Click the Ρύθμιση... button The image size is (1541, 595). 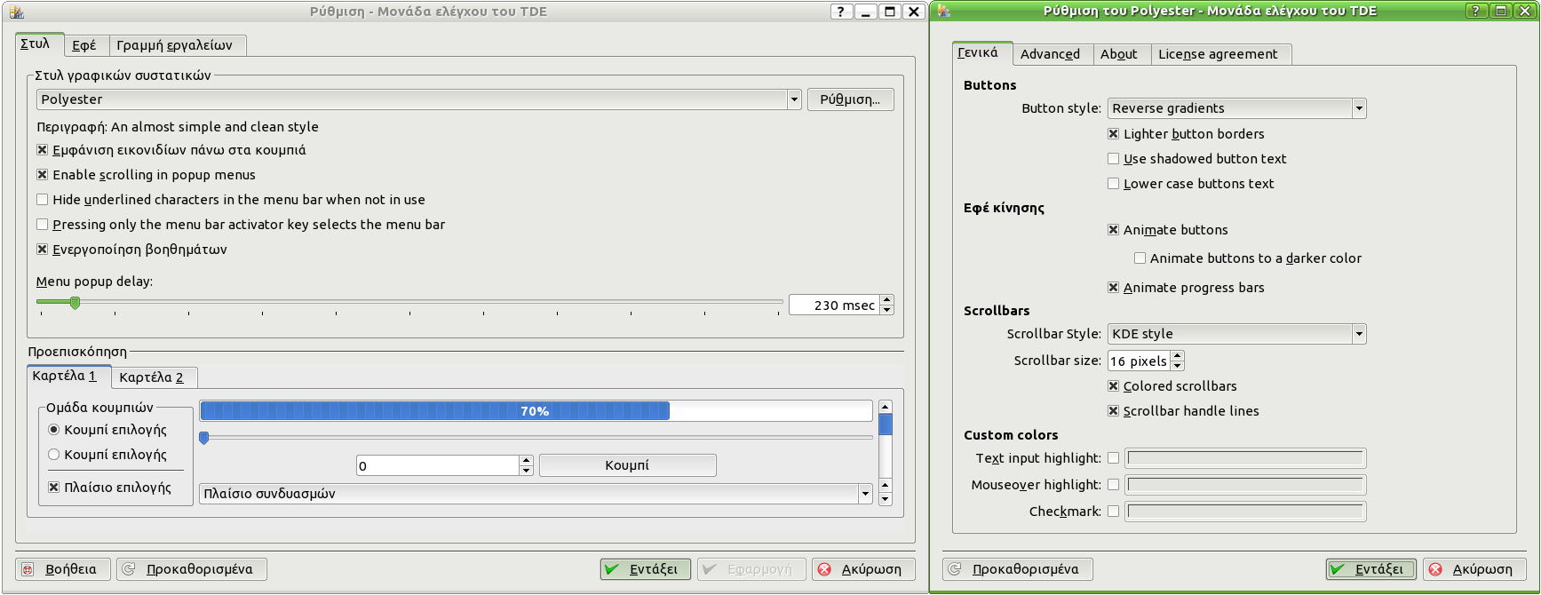click(850, 99)
